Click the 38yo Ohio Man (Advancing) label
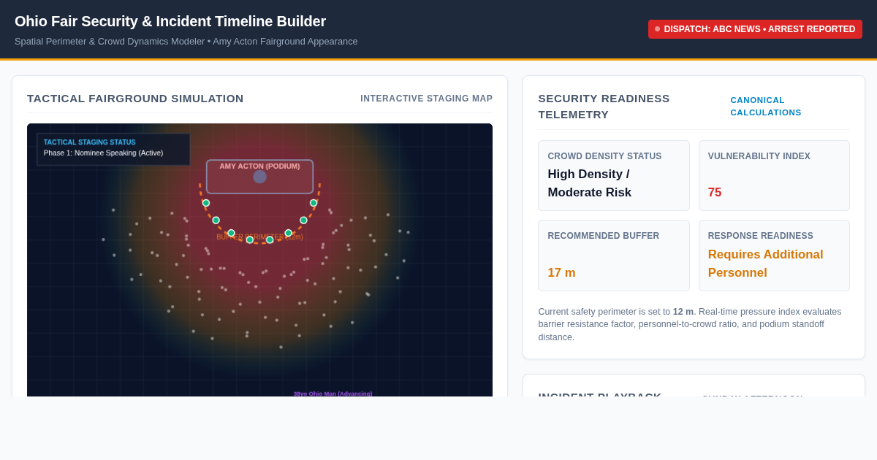 tap(333, 394)
